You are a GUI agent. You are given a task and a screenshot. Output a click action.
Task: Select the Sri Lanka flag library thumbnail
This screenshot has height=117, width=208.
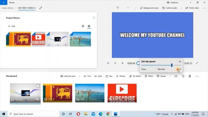click(19, 39)
